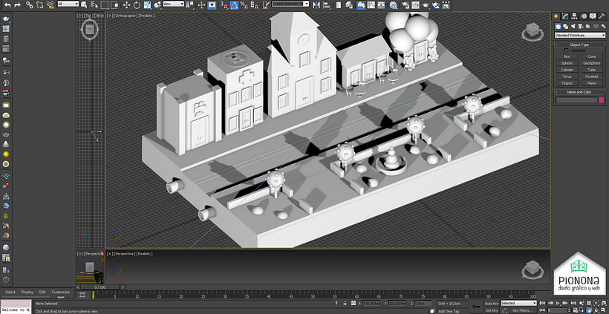Select the Select and Rotate tool

click(x=137, y=4)
